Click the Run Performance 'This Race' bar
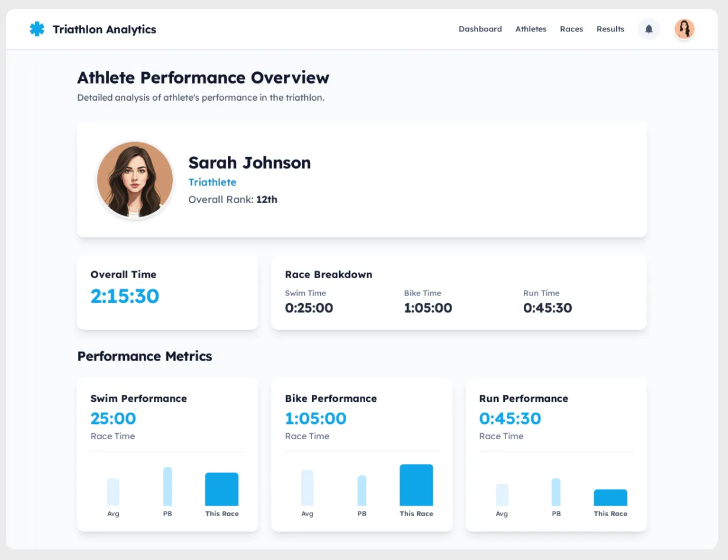 point(610,498)
